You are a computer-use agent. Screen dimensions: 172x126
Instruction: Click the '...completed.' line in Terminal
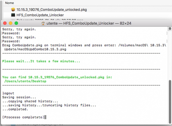point(15,109)
